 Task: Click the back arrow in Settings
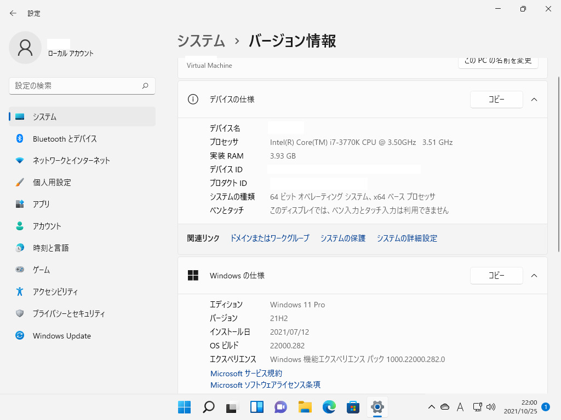13,13
